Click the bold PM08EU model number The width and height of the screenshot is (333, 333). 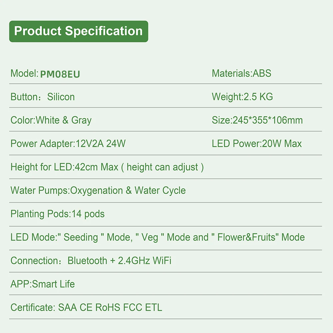(x=60, y=74)
